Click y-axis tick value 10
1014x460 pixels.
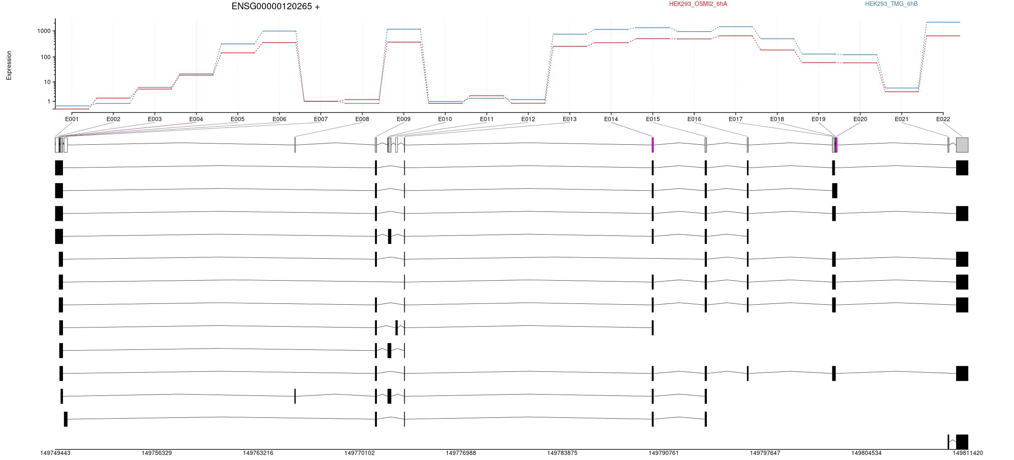[47, 82]
